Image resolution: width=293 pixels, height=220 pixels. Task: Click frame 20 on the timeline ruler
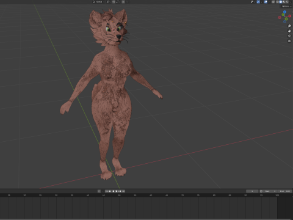coord(24,195)
